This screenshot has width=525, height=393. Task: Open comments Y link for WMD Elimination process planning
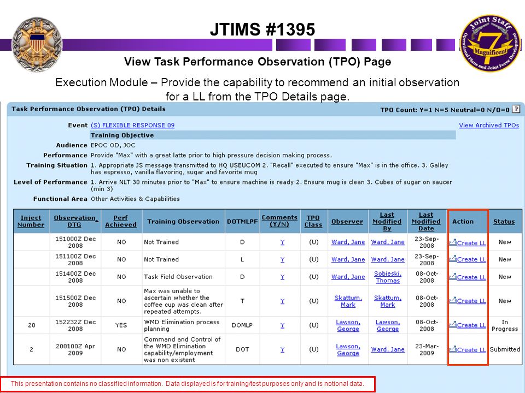click(x=282, y=325)
